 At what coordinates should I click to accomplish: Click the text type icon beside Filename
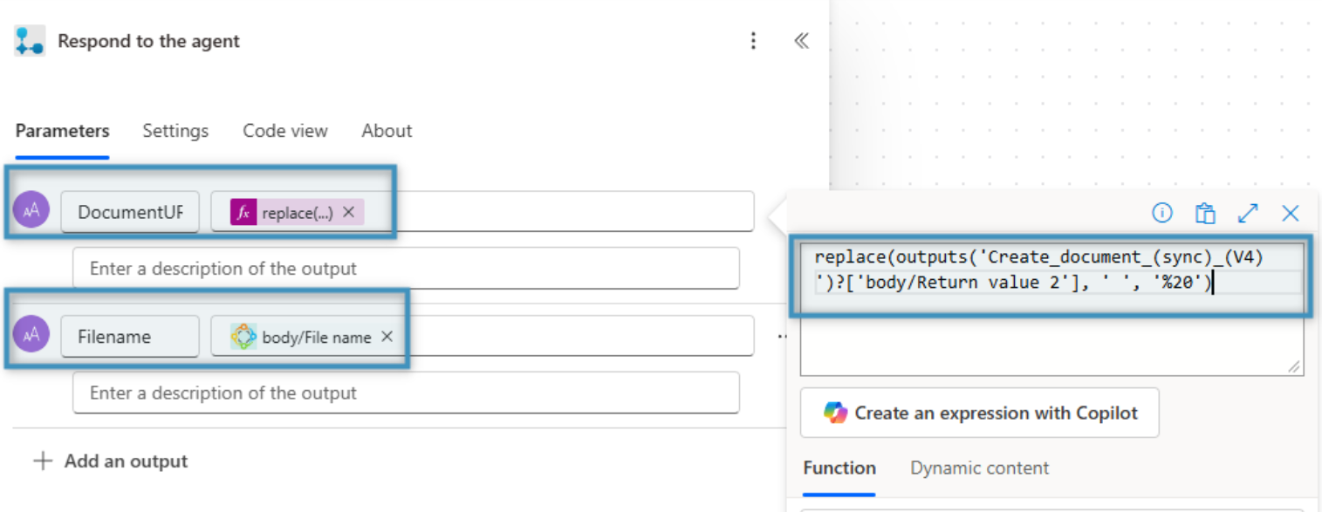click(31, 335)
